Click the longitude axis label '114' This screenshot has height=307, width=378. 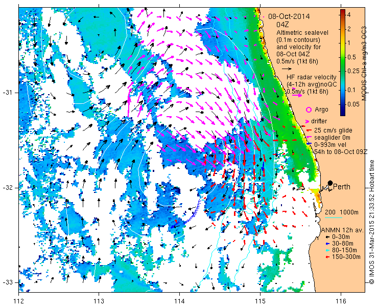pos(179,301)
